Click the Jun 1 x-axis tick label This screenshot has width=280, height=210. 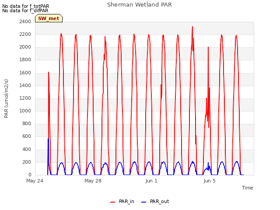tap(151, 181)
